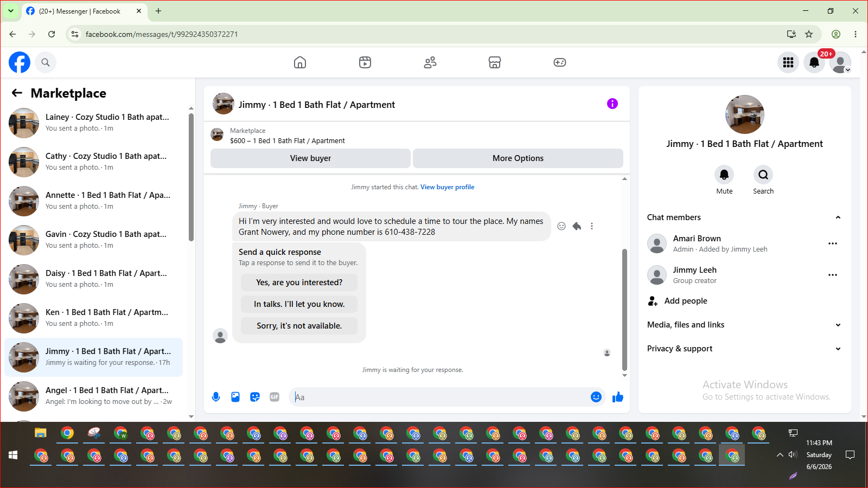Image resolution: width=868 pixels, height=488 pixels.
Task: Go back using Marketplace back arrow
Action: point(17,93)
